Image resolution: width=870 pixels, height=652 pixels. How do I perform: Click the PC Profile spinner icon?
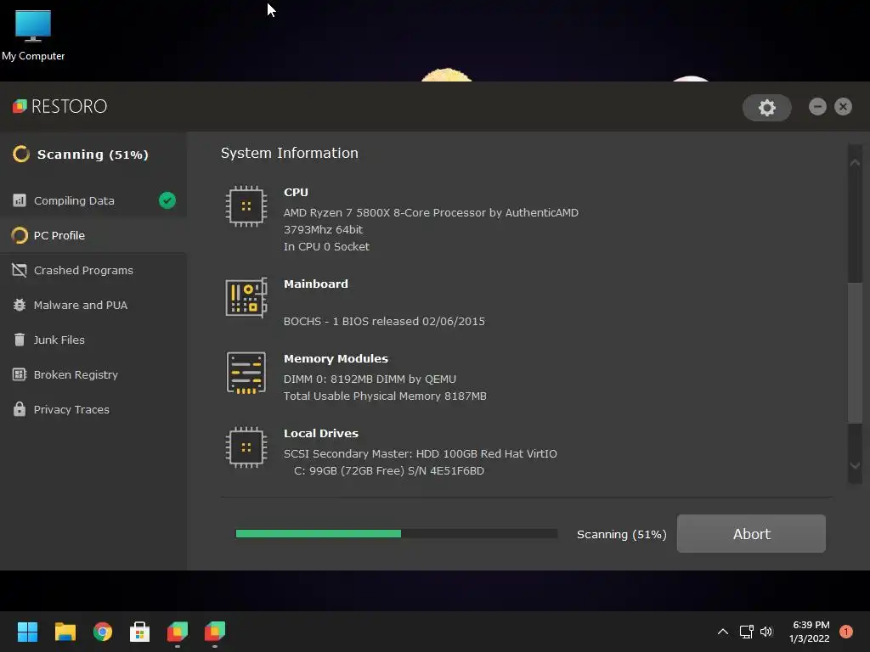20,235
